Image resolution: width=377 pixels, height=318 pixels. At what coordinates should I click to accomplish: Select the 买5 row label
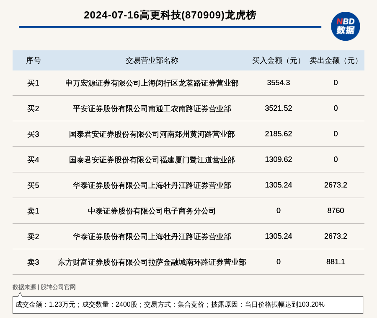33,185
